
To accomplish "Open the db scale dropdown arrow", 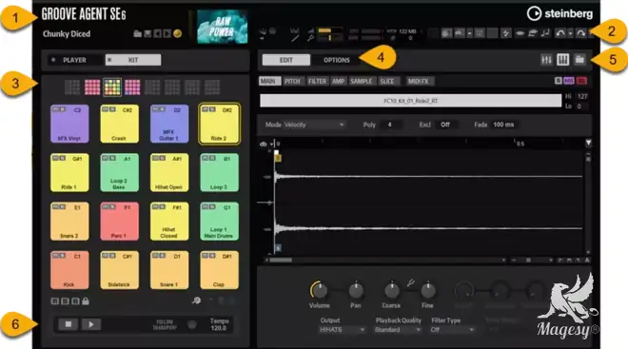I will [271, 145].
